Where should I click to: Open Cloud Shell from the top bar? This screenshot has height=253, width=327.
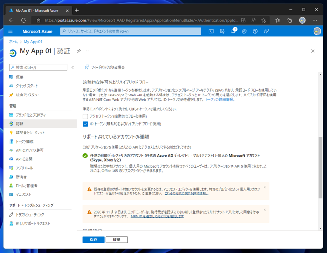[x=211, y=31]
